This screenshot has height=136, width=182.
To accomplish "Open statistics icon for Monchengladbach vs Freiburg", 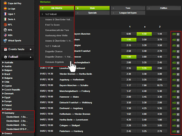I will pos(178,91).
